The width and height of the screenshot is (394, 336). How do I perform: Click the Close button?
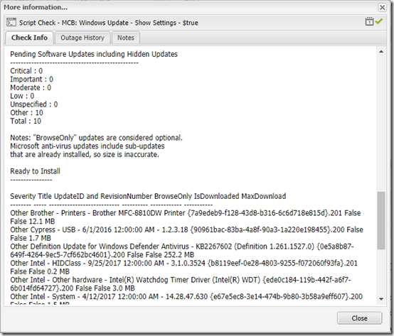pos(360,318)
